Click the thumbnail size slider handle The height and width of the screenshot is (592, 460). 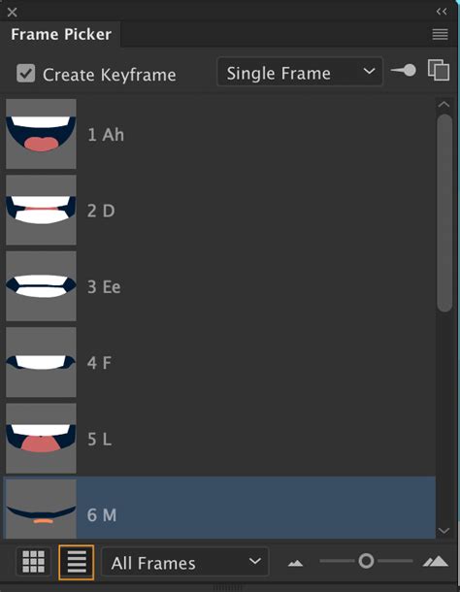click(366, 561)
